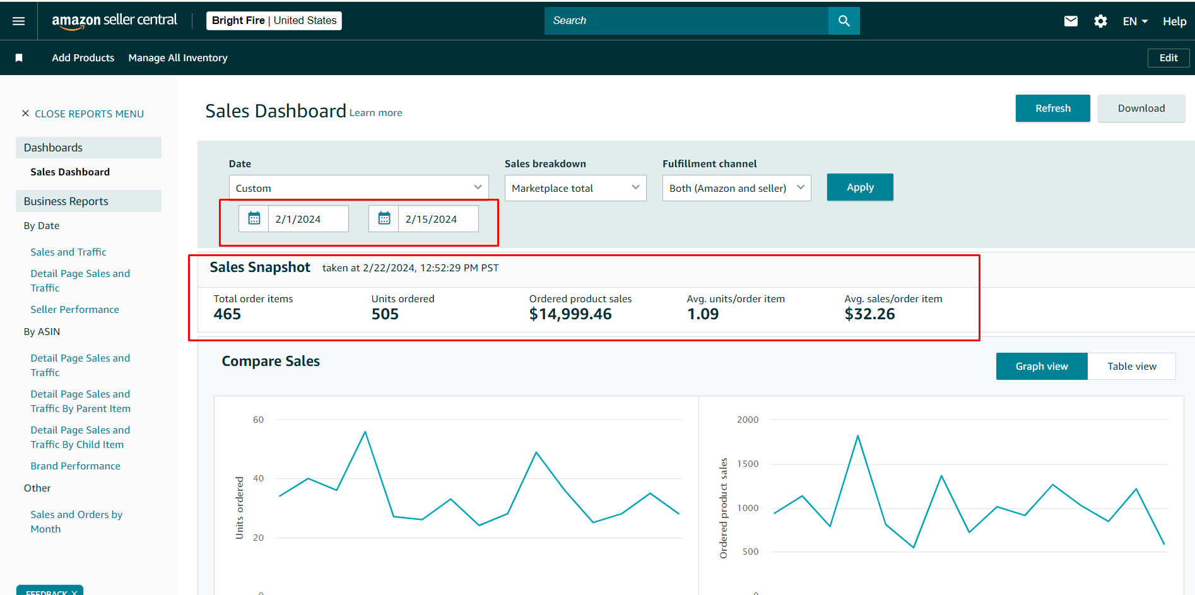Click the Learn more link
The width and height of the screenshot is (1195, 595).
(x=375, y=113)
